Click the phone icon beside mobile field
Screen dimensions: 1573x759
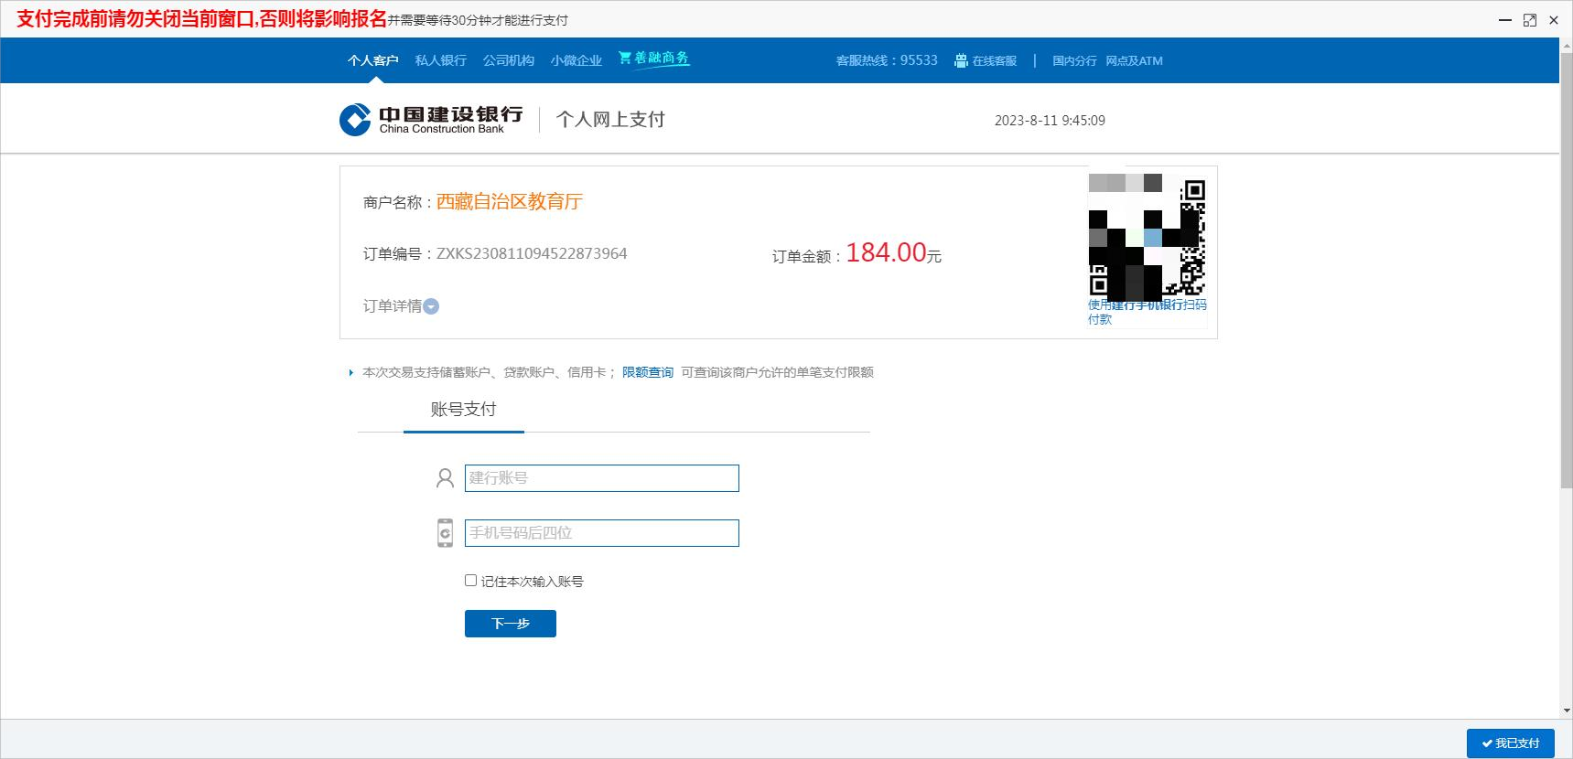[x=445, y=533]
